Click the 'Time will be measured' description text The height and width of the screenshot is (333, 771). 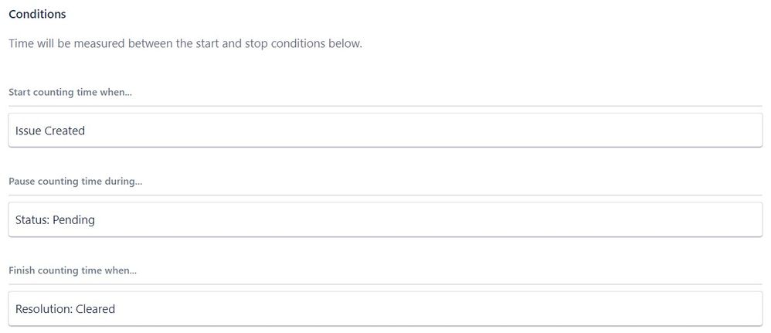[185, 44]
